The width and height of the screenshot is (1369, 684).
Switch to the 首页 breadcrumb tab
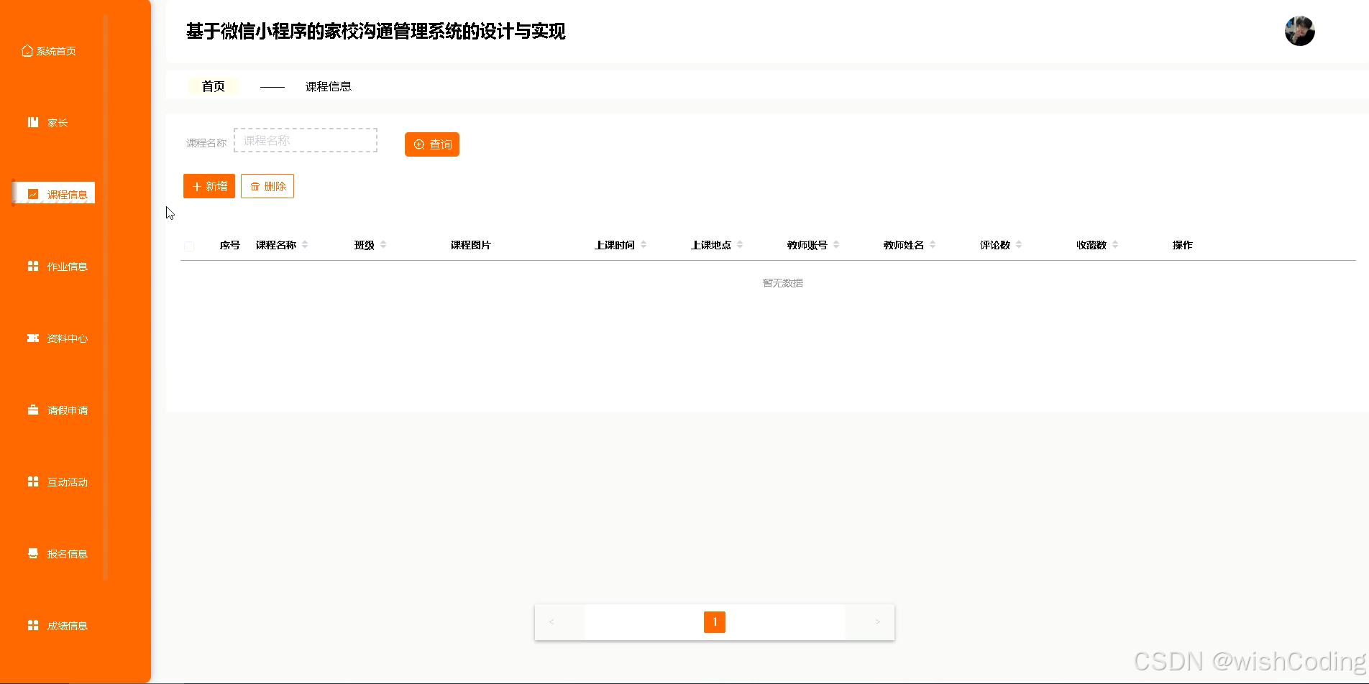pyautogui.click(x=213, y=85)
